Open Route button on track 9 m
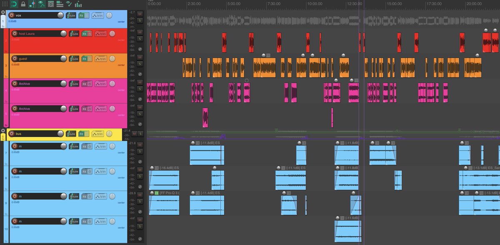 click(x=74, y=196)
